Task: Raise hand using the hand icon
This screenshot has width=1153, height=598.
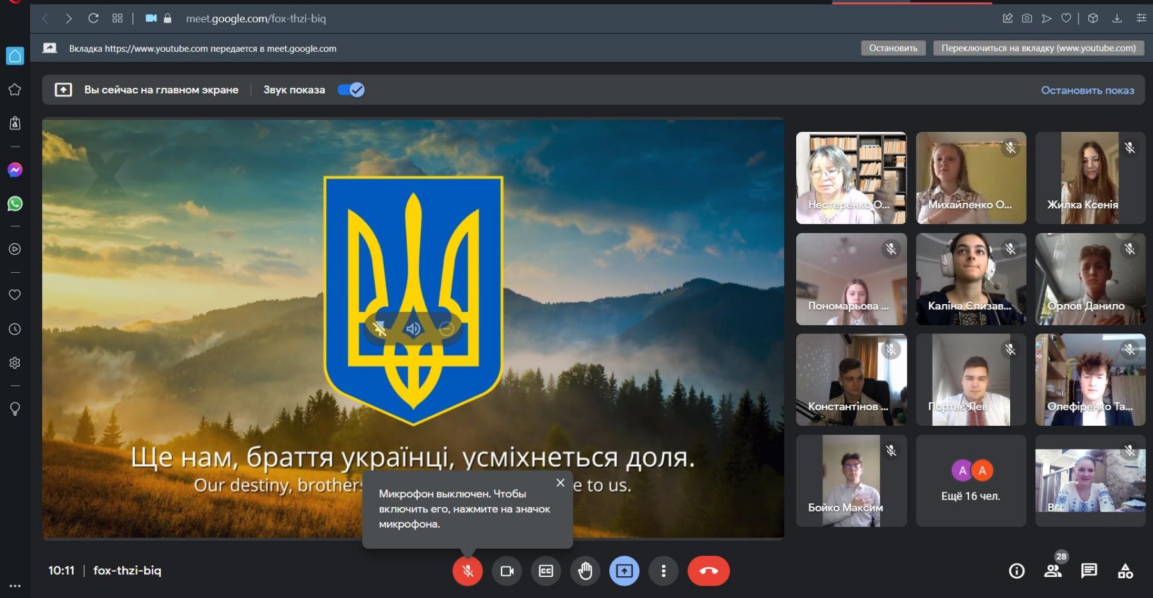Action: [585, 570]
